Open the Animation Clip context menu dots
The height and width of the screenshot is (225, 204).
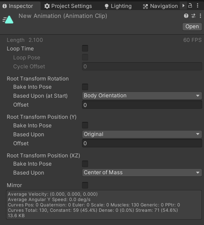coord(200,16)
